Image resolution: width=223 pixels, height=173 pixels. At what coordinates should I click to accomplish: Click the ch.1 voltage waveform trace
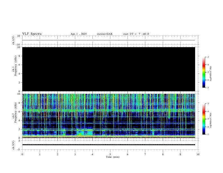109,40
